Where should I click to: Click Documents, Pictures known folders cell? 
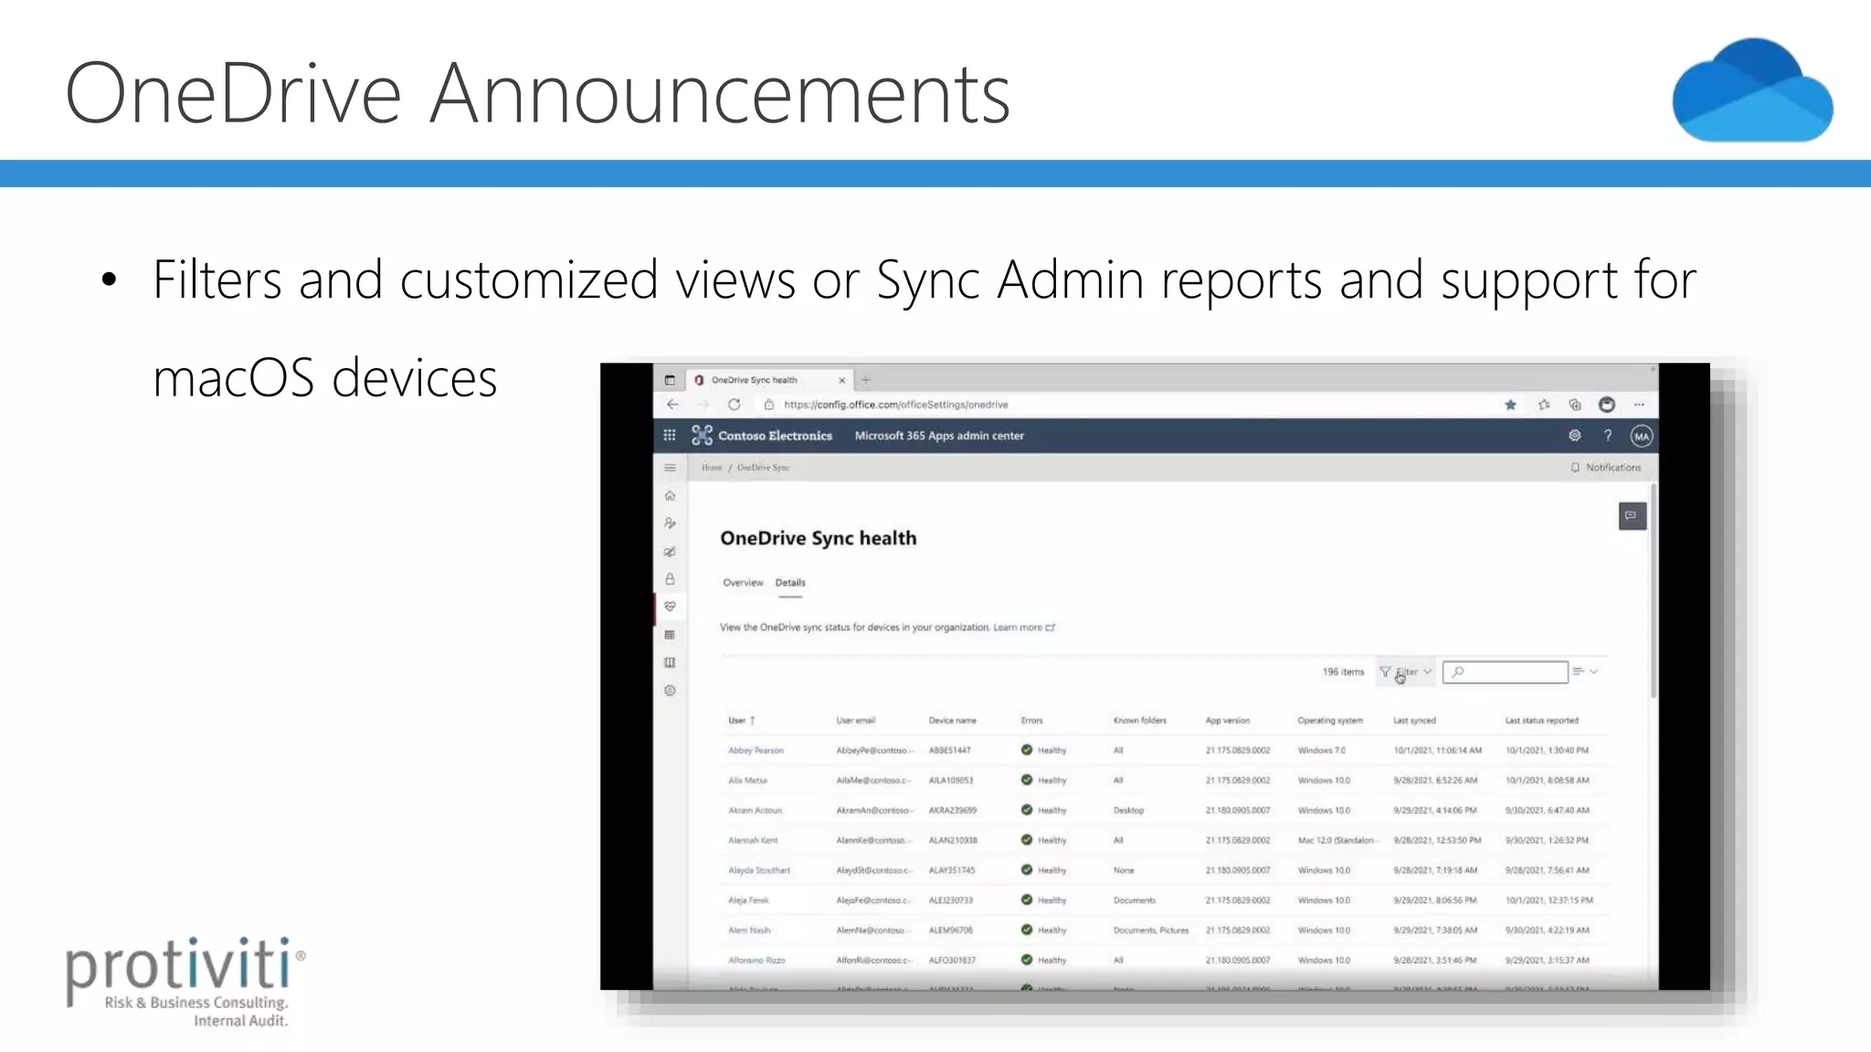[1151, 931]
